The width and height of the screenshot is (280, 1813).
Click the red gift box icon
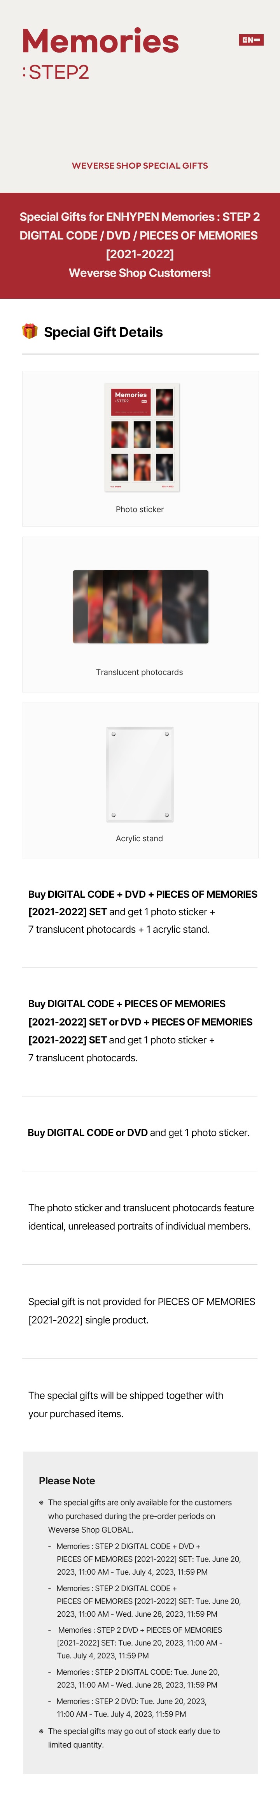pos(30,331)
